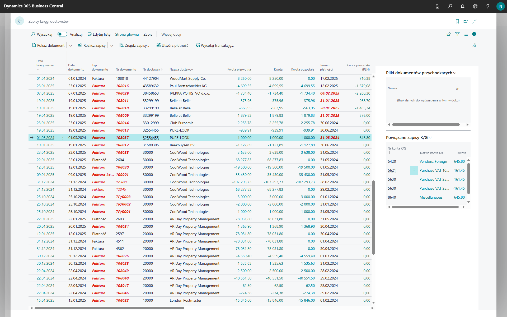Click Rozlicz zapisy button
507x317 pixels.
pyautogui.click(x=92, y=45)
